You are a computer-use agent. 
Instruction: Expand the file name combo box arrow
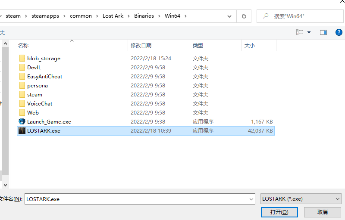tap(251, 199)
